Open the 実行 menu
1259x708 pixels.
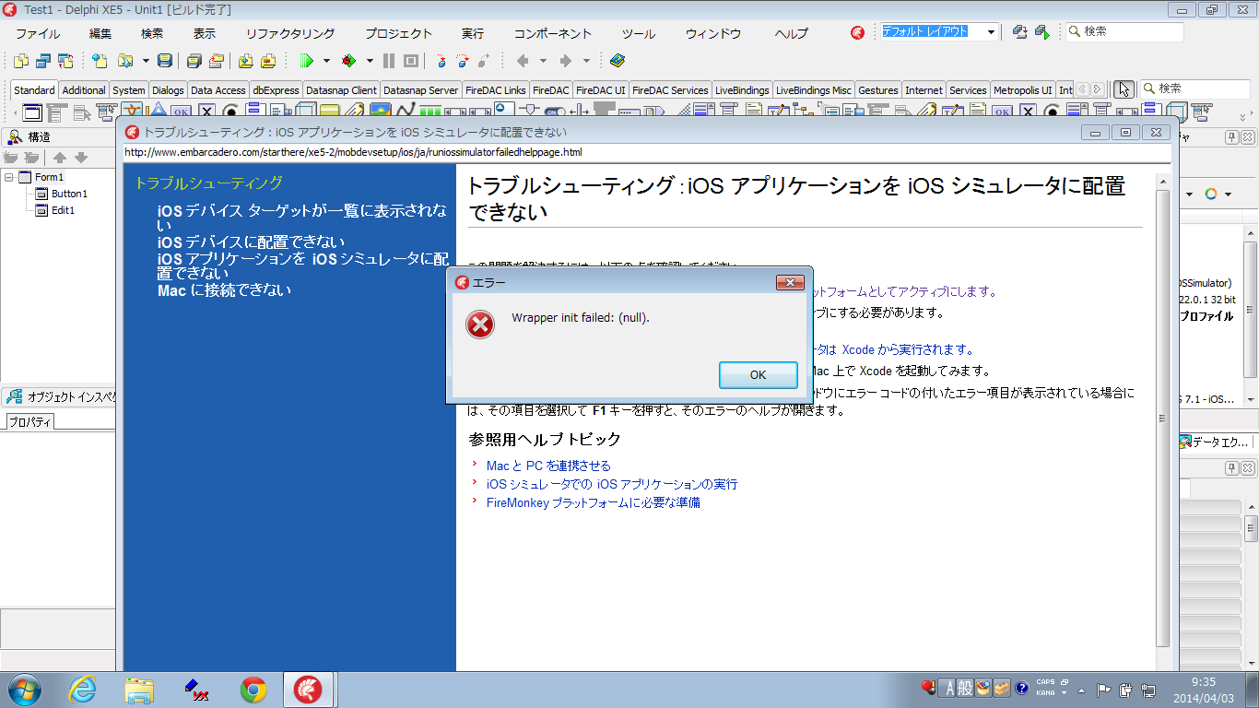473,33
